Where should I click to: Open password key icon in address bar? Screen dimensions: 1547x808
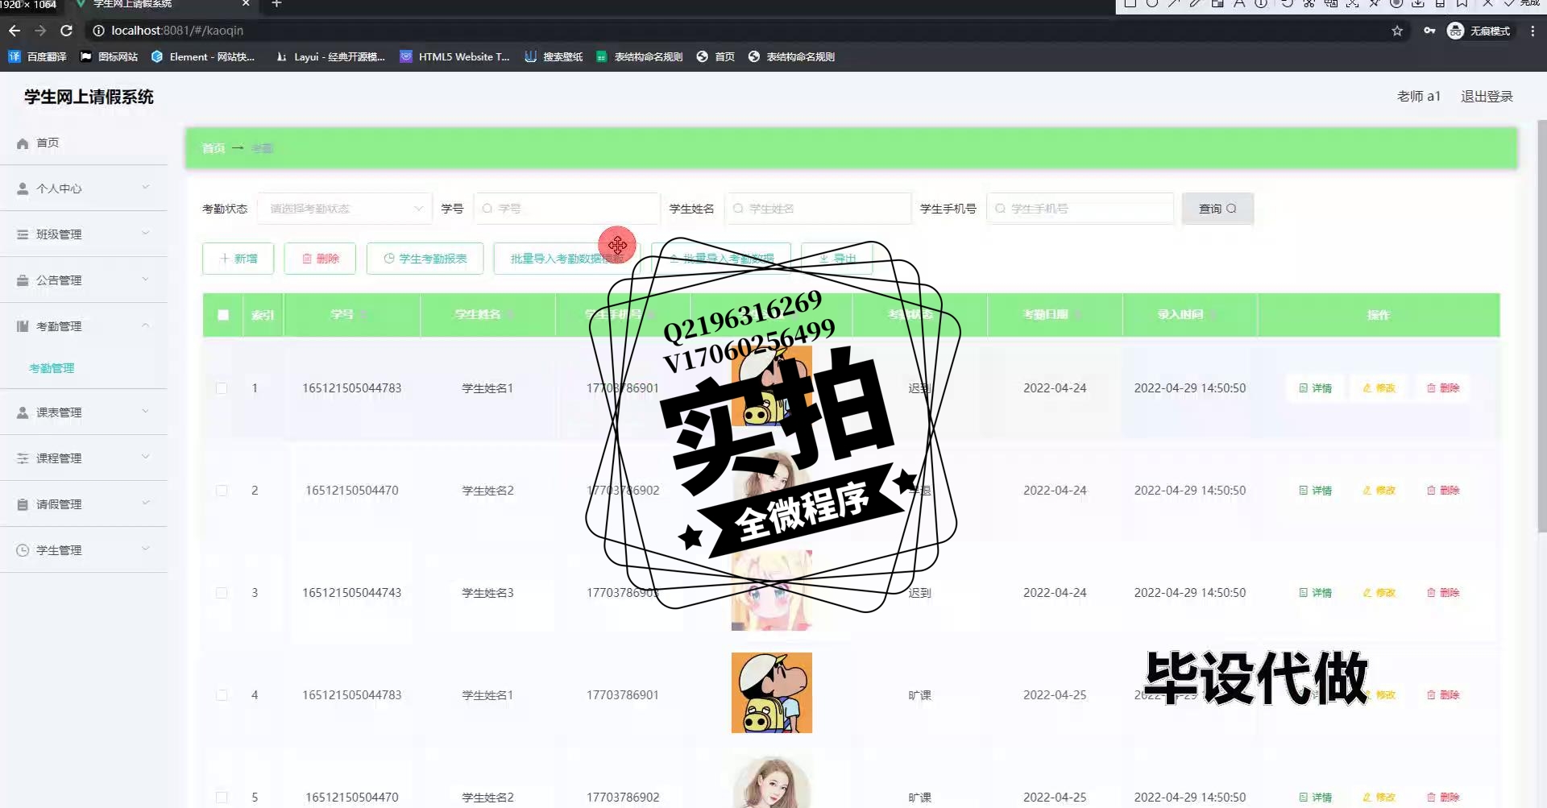pyautogui.click(x=1429, y=31)
